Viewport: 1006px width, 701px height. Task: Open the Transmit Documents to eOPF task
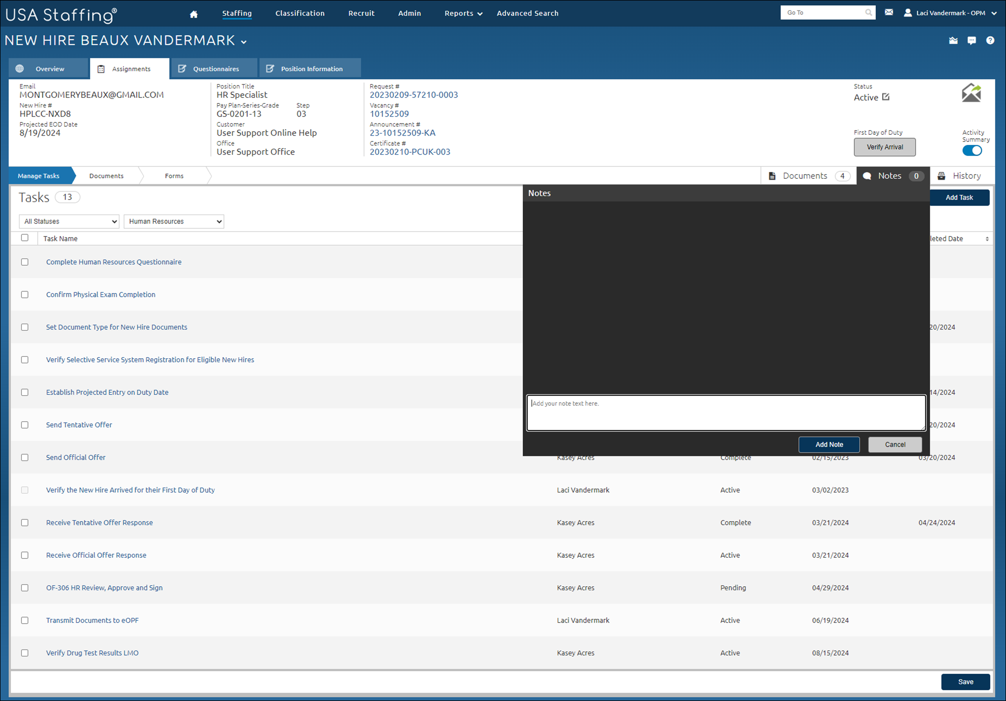[93, 621]
